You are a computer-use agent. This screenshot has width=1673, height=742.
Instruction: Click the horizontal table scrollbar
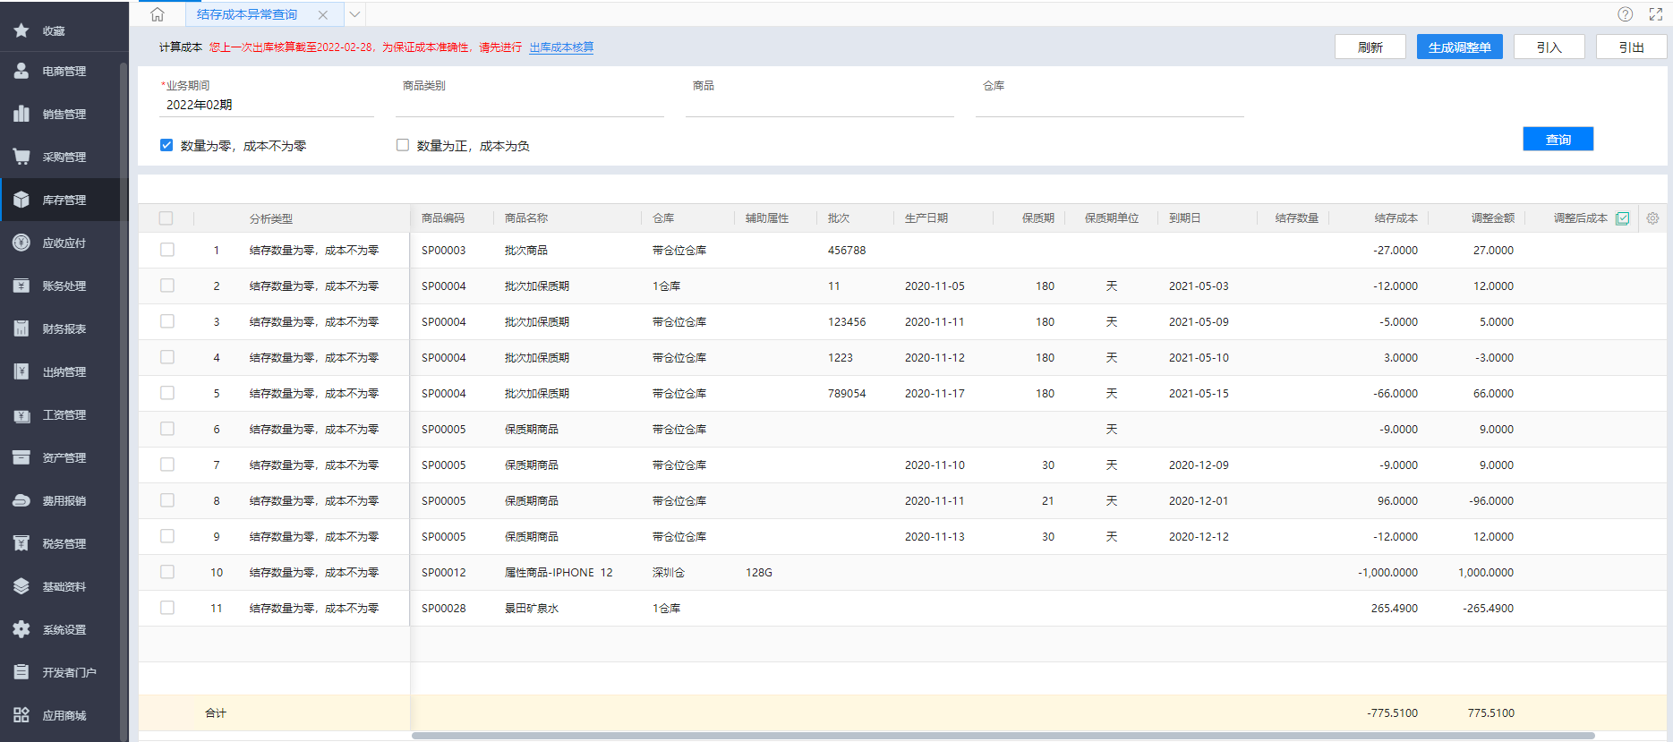(x=1003, y=736)
